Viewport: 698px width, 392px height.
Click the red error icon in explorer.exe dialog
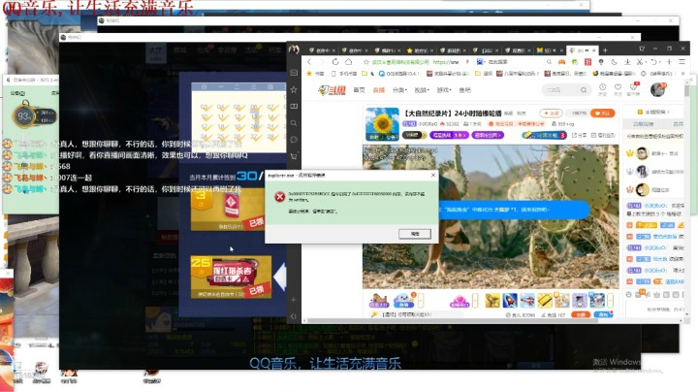[x=279, y=197]
